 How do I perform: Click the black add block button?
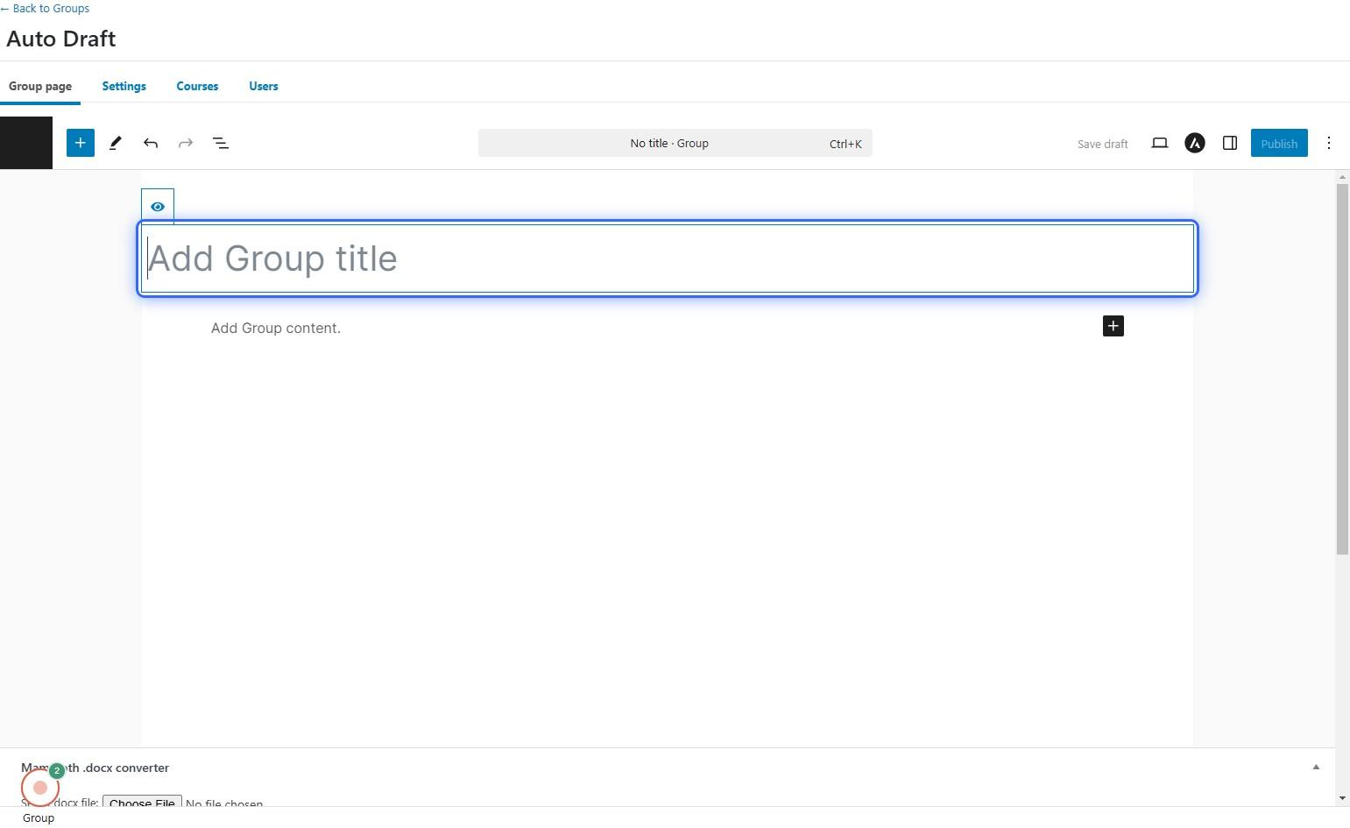click(1113, 326)
